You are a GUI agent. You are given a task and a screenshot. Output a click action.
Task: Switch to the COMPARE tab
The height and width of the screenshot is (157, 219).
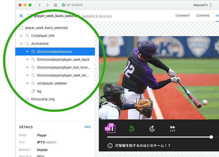tap(203, 16)
